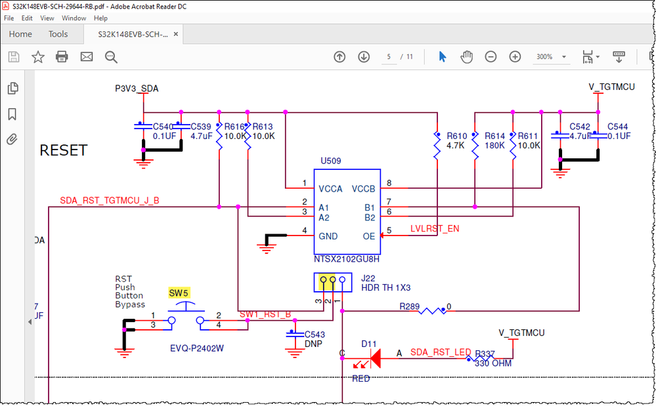Open the page thumbnails panel

coord(13,88)
